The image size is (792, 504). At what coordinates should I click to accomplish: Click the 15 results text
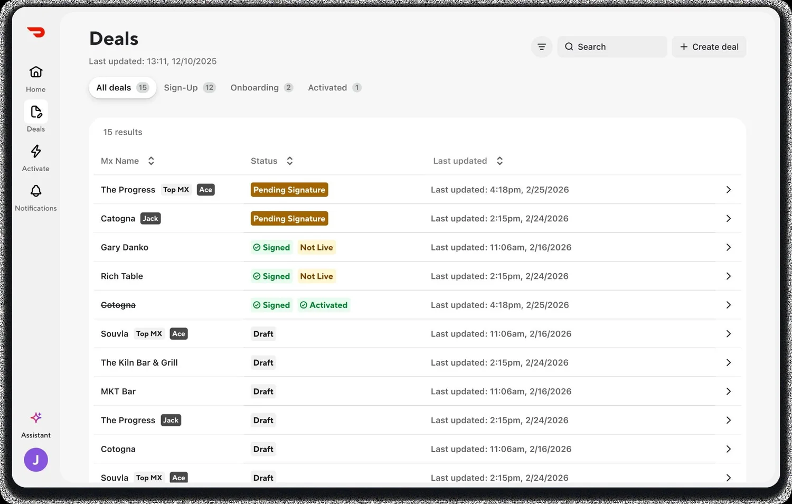coord(122,132)
